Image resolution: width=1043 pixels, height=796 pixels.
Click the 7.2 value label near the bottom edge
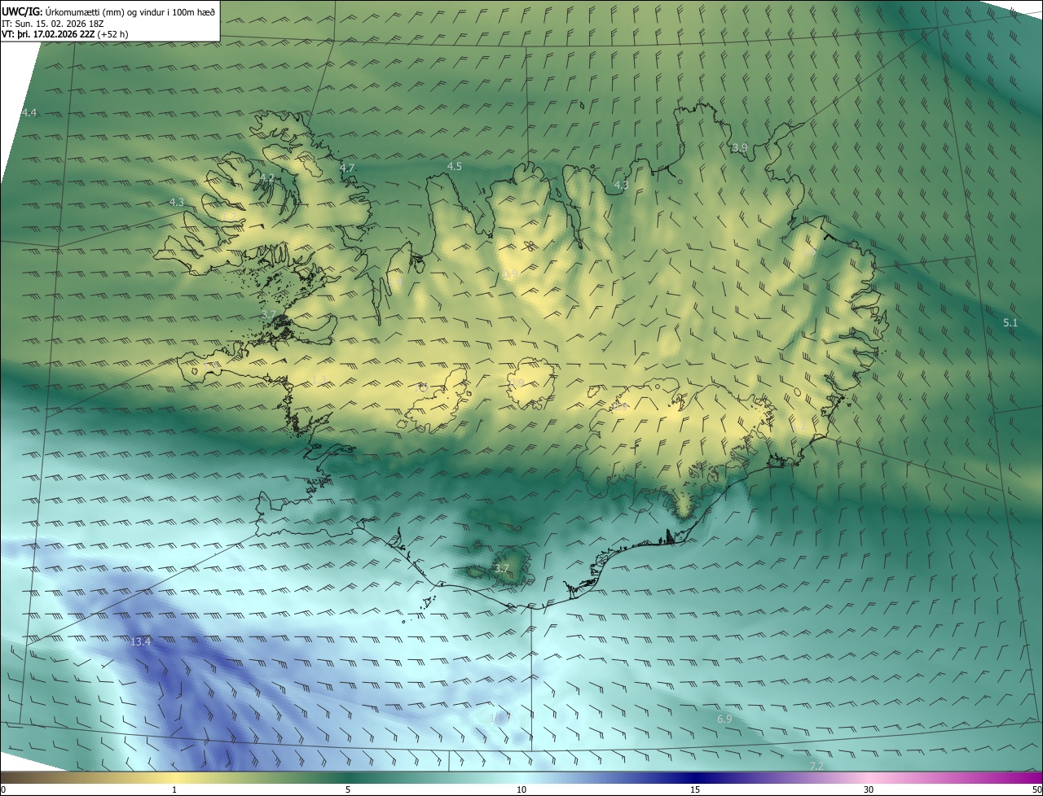coord(816,766)
